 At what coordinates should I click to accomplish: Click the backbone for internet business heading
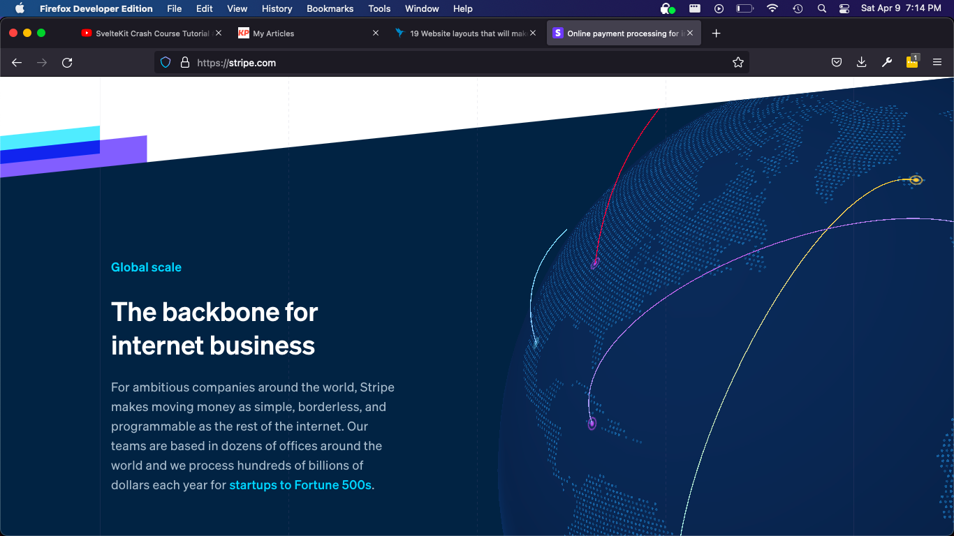(214, 329)
